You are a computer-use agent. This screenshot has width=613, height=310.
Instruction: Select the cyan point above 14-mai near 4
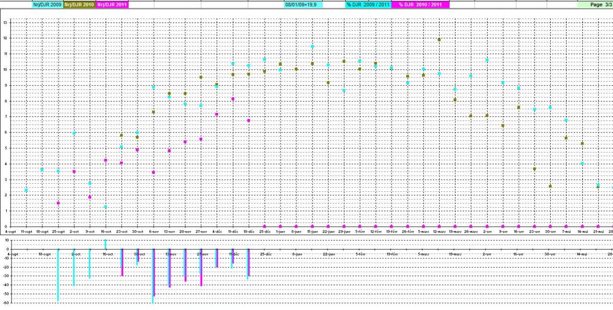582,163
